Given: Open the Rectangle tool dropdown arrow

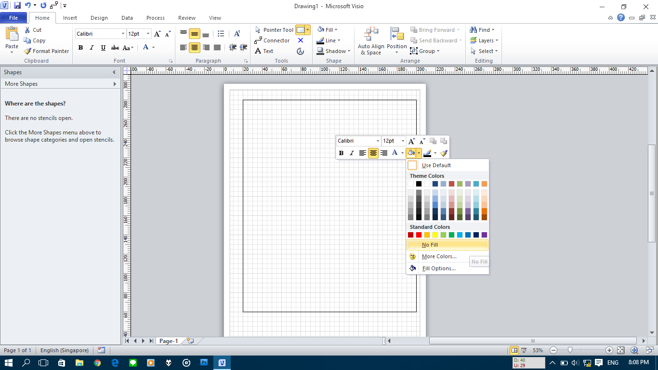Looking at the screenshot, I should point(308,30).
